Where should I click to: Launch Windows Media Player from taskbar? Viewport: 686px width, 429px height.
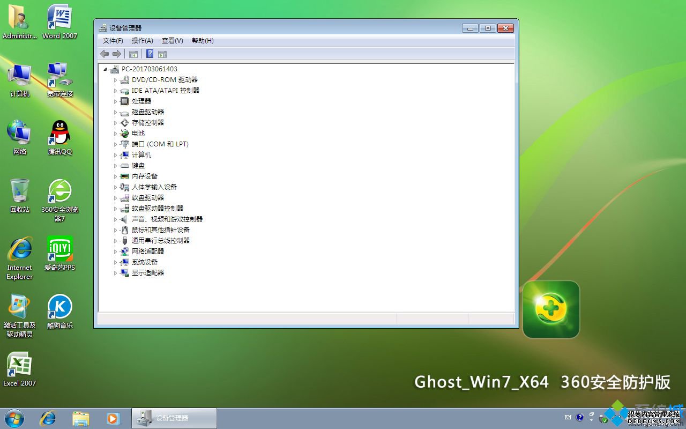113,418
